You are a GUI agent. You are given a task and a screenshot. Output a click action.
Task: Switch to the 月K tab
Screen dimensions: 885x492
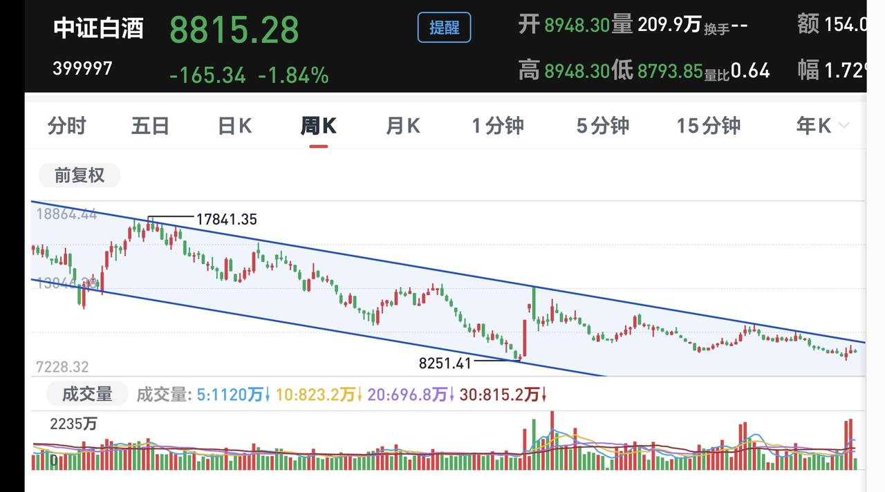(x=403, y=126)
